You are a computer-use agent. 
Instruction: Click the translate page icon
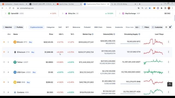click(139, 8)
